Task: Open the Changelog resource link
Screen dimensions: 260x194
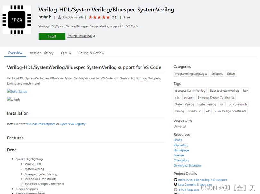Action: (x=181, y=160)
